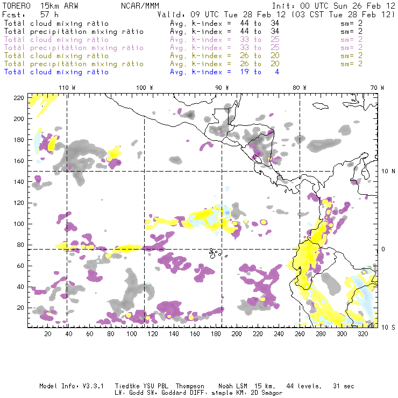Select the "Valid: 09 UTC Tue 28 Feb 12" text
Image resolution: width=398 pixels, height=398 pixels.
tap(221, 15)
